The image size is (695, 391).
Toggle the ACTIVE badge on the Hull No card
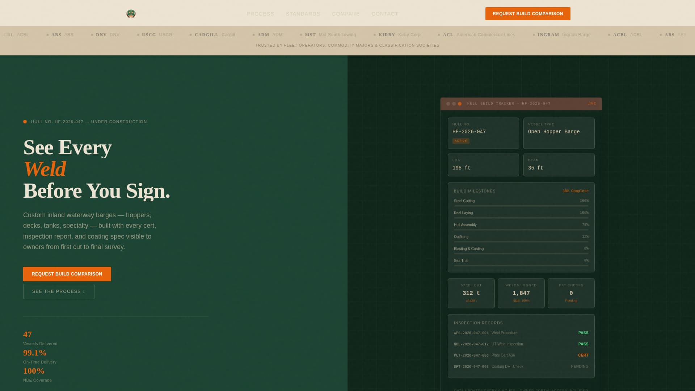460,141
